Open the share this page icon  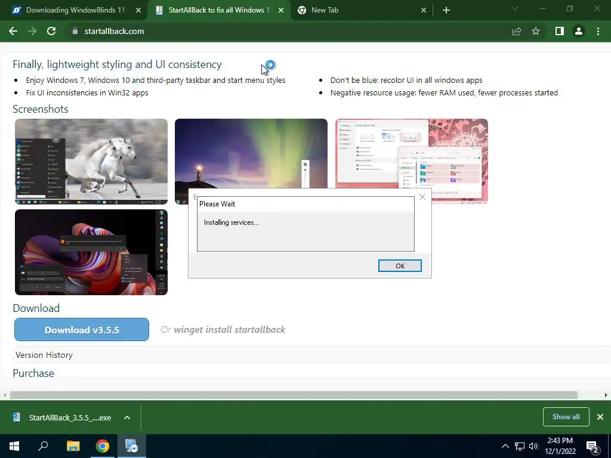tap(517, 31)
